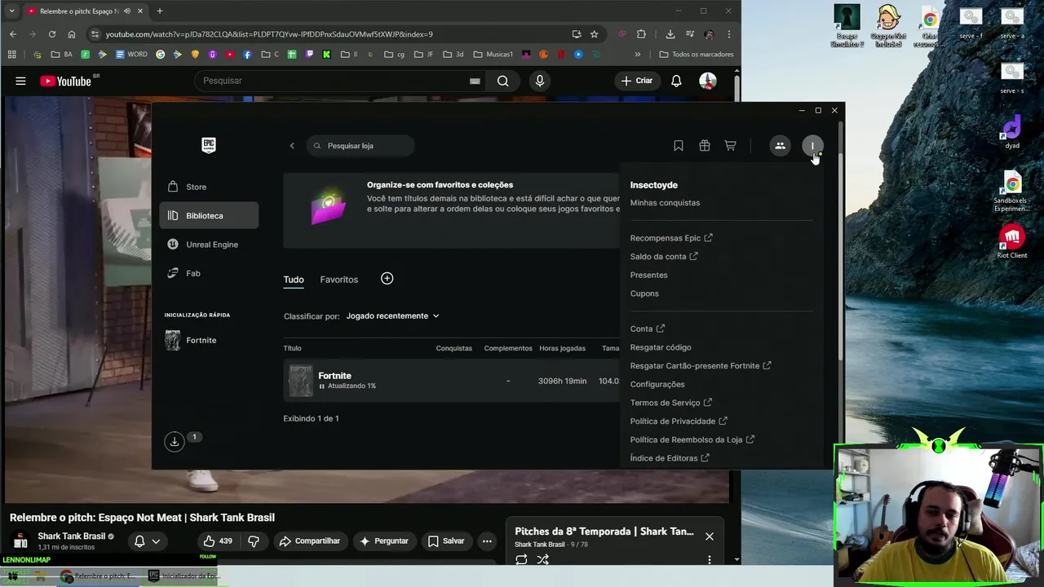
Task: Toggle playlist loop
Action: [x=521, y=559]
